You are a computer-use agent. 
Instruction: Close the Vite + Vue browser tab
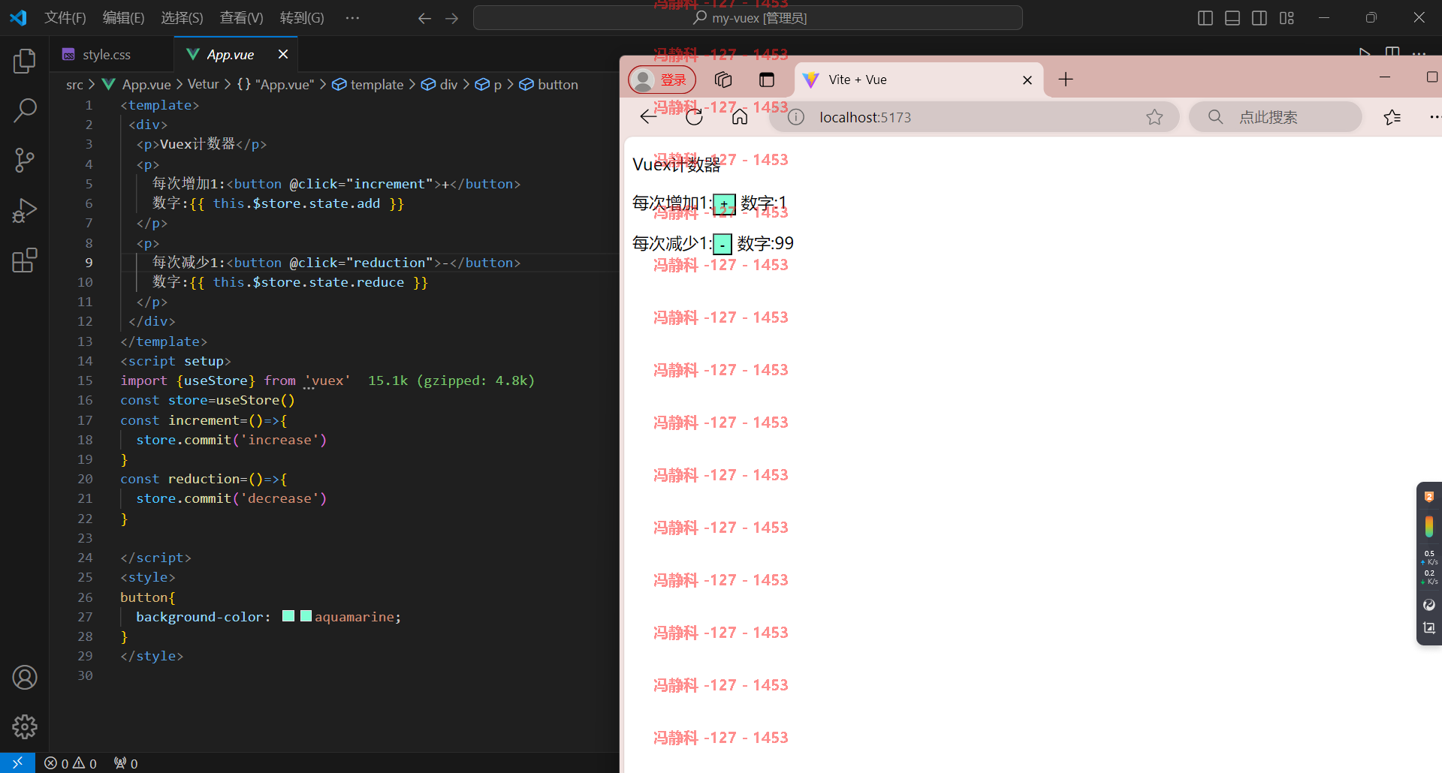click(1027, 80)
